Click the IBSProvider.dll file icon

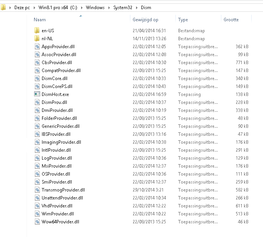tap(37, 134)
